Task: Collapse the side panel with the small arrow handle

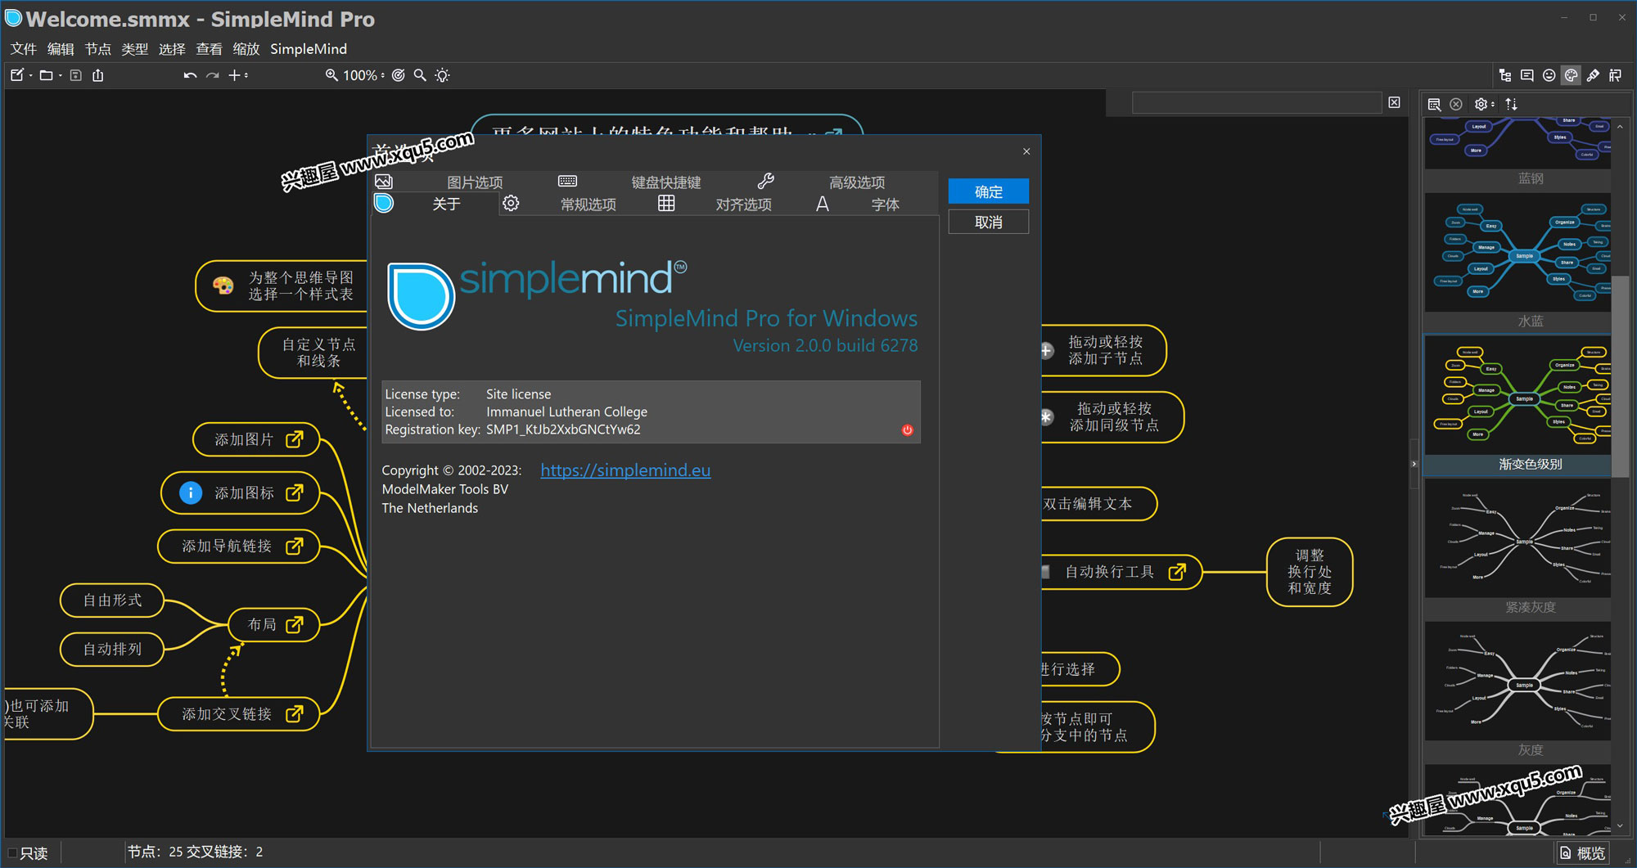Action: (1414, 464)
